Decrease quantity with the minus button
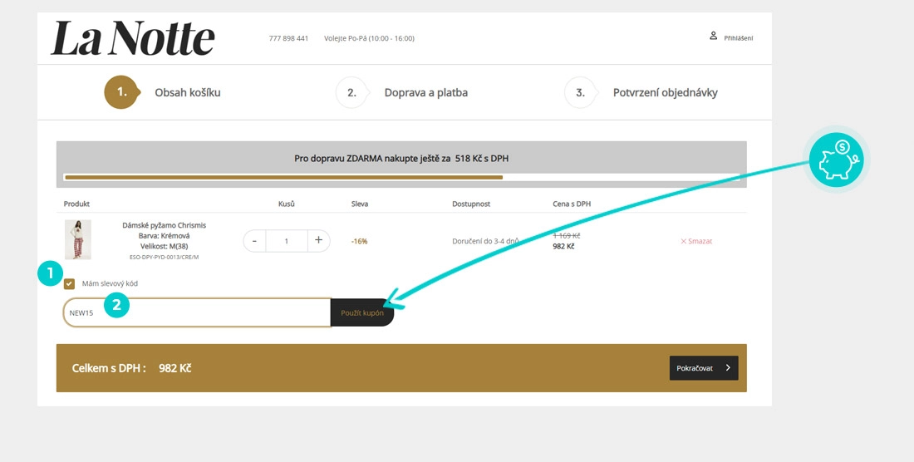The width and height of the screenshot is (914, 462). pyautogui.click(x=254, y=241)
